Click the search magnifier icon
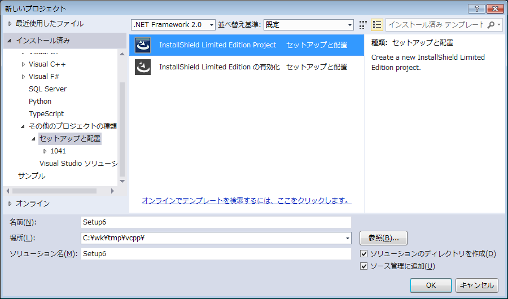The image size is (508, 299). click(491, 25)
